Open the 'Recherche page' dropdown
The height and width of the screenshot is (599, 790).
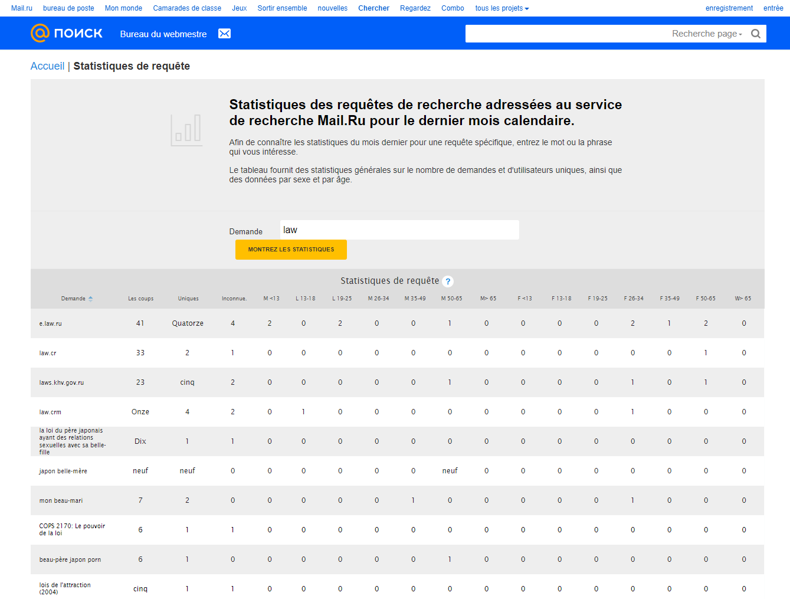[x=707, y=34]
